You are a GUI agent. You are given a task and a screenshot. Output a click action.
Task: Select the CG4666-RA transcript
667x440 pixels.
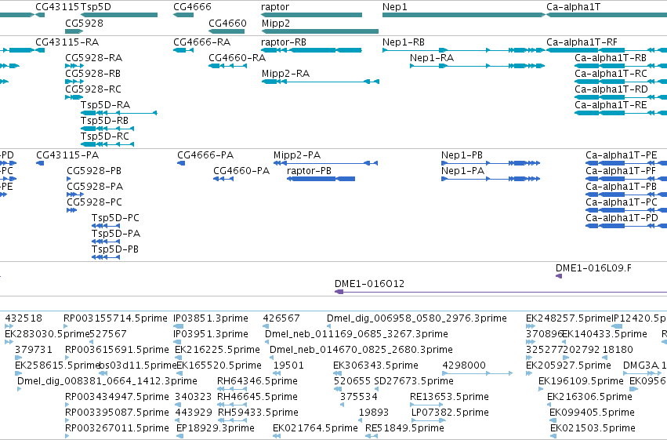[183, 50]
